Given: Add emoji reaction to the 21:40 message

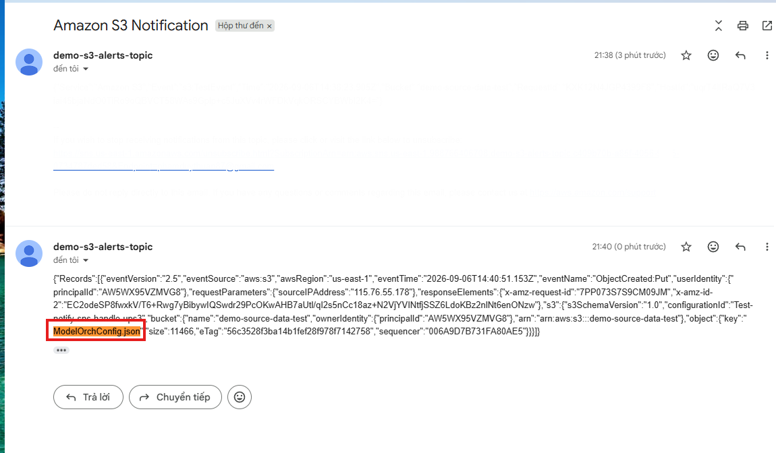Looking at the screenshot, I should click(713, 247).
